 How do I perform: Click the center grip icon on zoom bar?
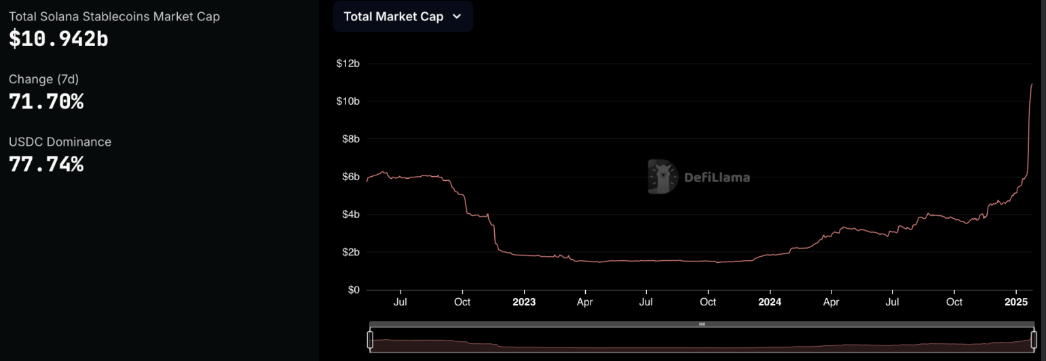[x=702, y=324]
